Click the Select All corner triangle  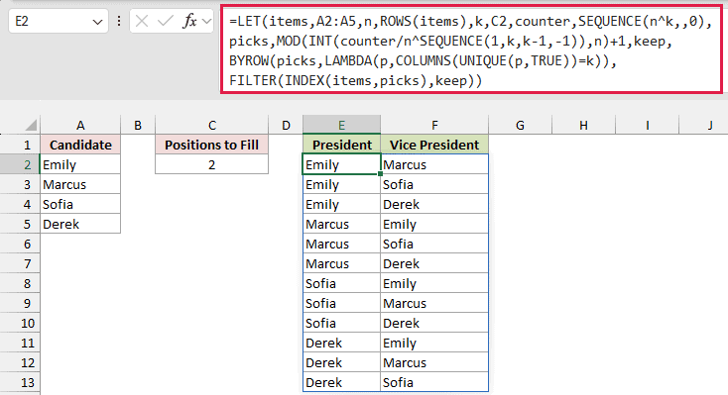[x=31, y=125]
